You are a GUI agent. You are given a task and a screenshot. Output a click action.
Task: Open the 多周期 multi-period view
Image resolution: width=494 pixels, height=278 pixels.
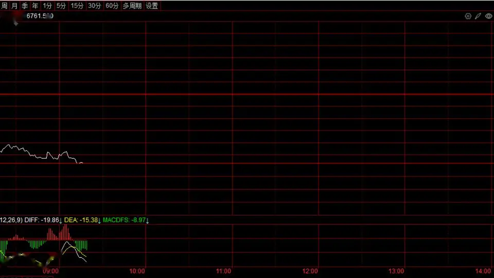point(132,6)
